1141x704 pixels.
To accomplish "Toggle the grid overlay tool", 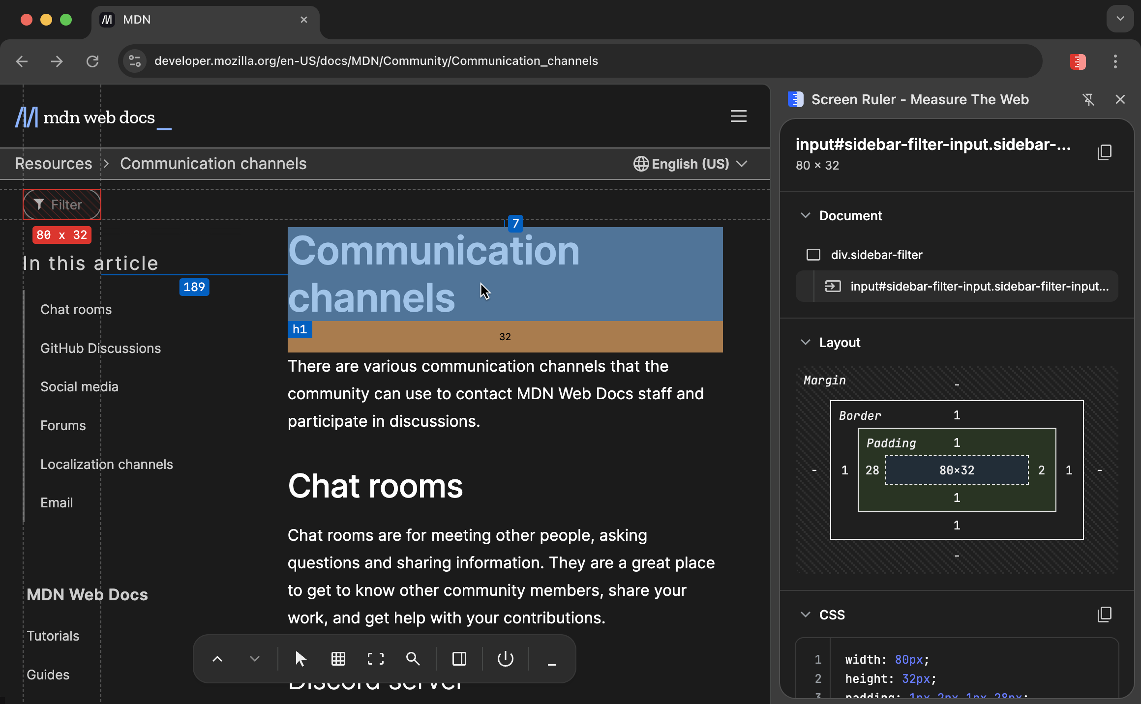I will (338, 659).
